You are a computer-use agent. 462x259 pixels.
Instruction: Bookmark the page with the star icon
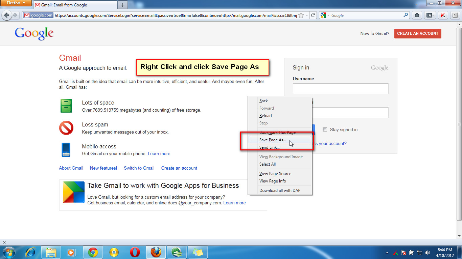click(x=301, y=15)
